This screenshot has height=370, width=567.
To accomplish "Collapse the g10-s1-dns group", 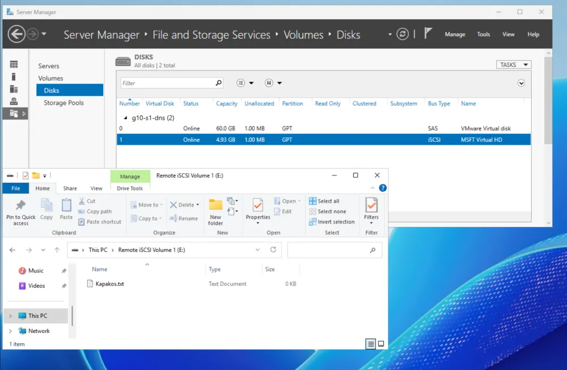I will click(x=125, y=117).
